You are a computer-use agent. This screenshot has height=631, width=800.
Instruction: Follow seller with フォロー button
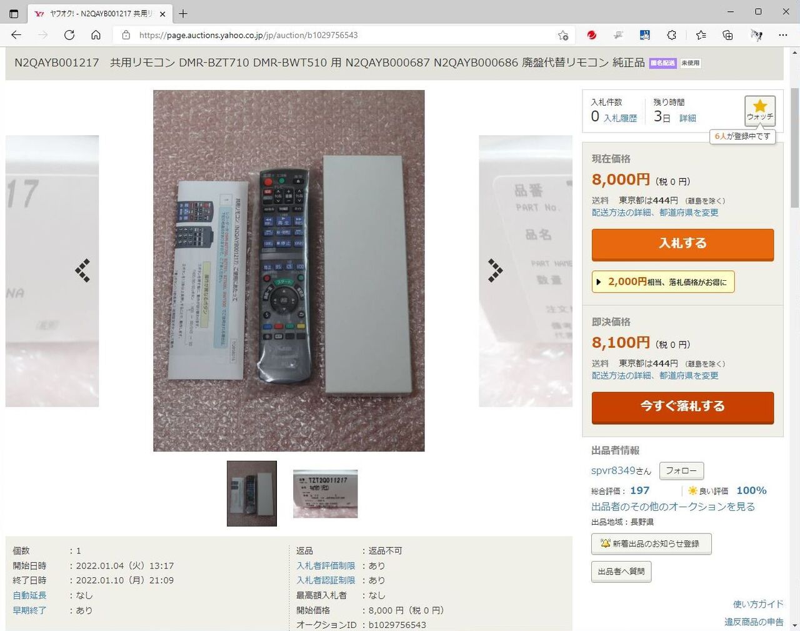[x=681, y=471]
